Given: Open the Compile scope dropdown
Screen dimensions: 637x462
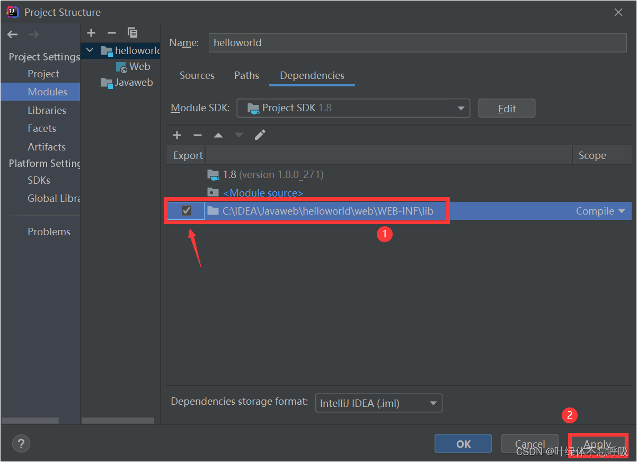Looking at the screenshot, I should (600, 211).
